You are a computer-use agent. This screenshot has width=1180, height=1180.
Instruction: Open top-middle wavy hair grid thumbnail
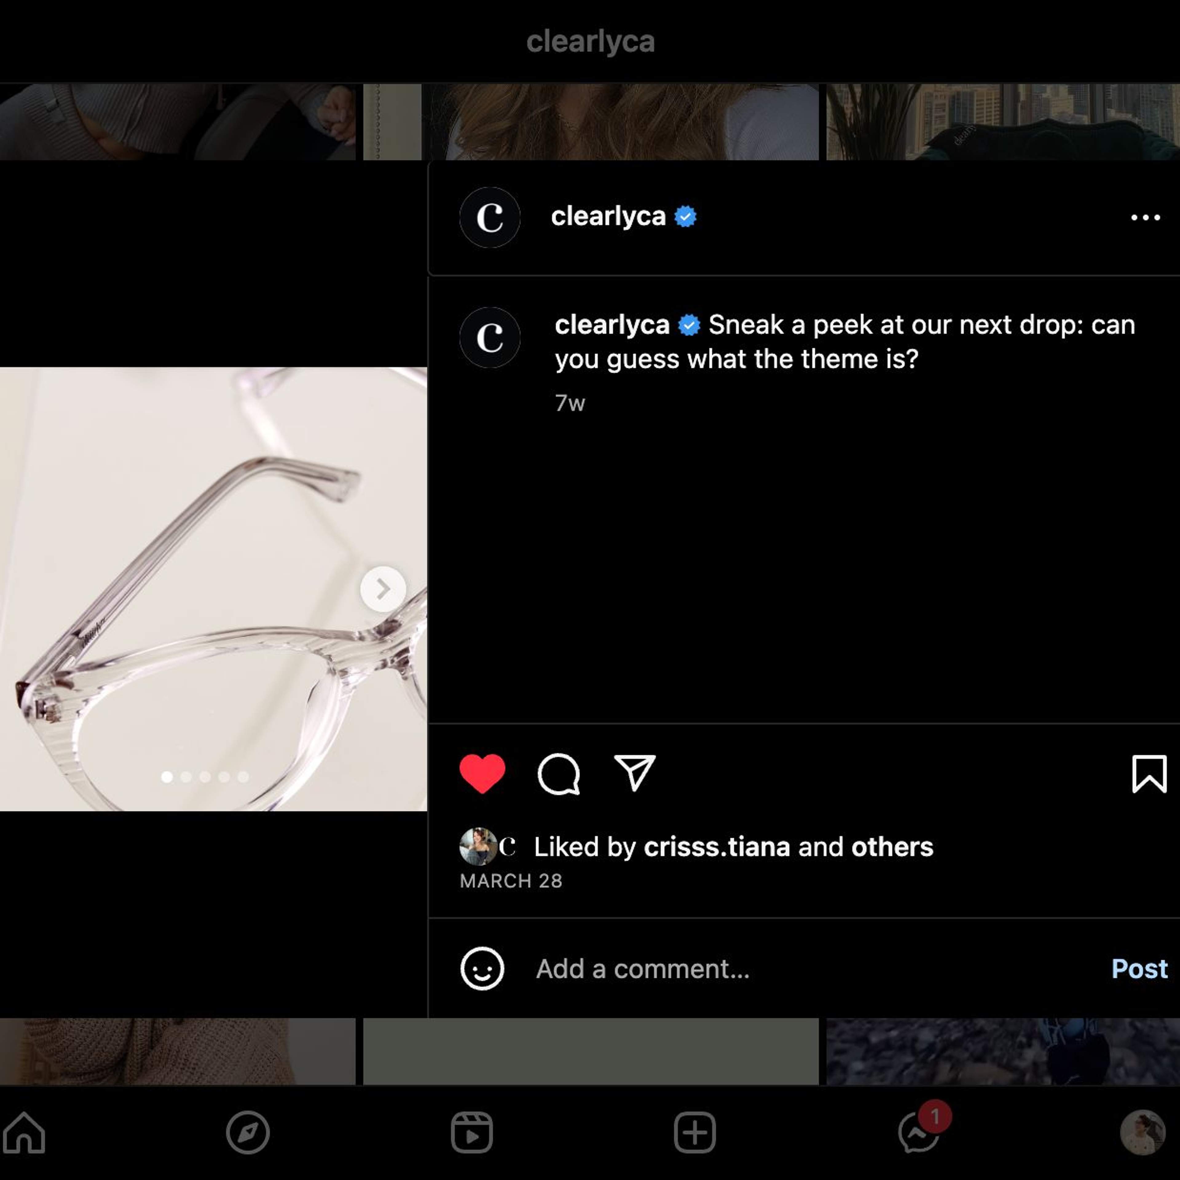tap(591, 122)
